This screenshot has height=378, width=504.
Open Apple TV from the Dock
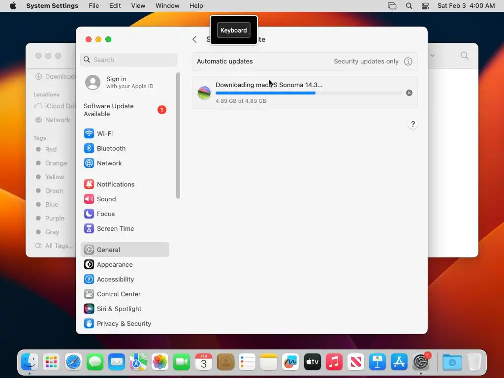point(313,362)
